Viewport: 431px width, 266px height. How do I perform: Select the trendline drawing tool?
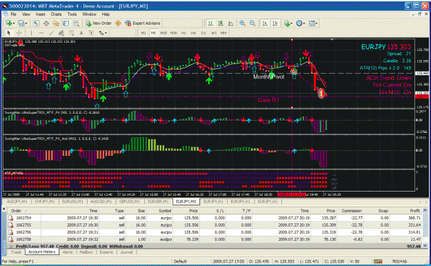[x=52, y=33]
